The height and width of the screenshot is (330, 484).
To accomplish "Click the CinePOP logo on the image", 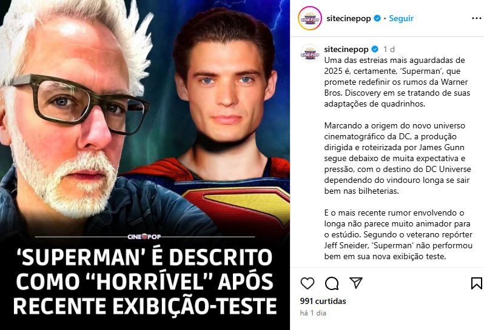I will click(x=144, y=237).
